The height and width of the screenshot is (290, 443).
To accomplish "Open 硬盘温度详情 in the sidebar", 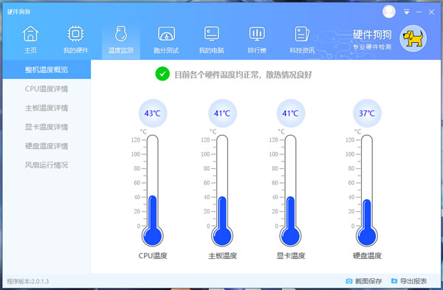I will [47, 146].
